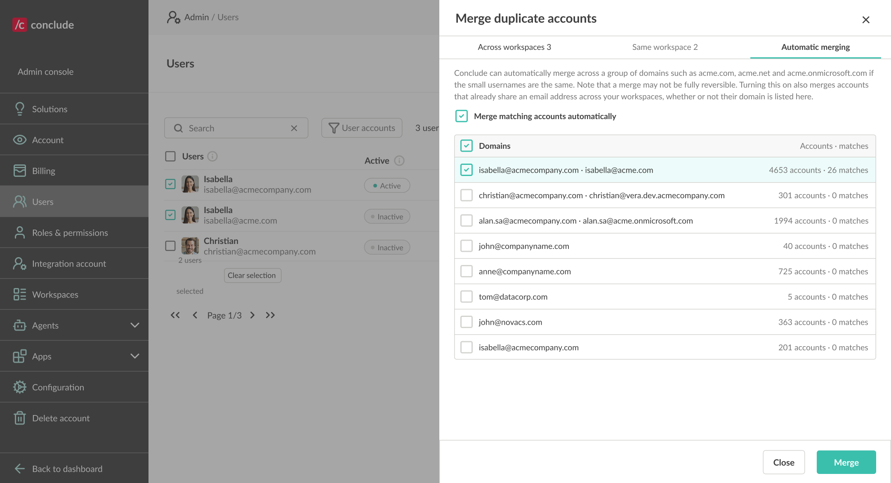891x483 pixels.
Task: Jump to last page double-right arrows
Action: (270, 315)
